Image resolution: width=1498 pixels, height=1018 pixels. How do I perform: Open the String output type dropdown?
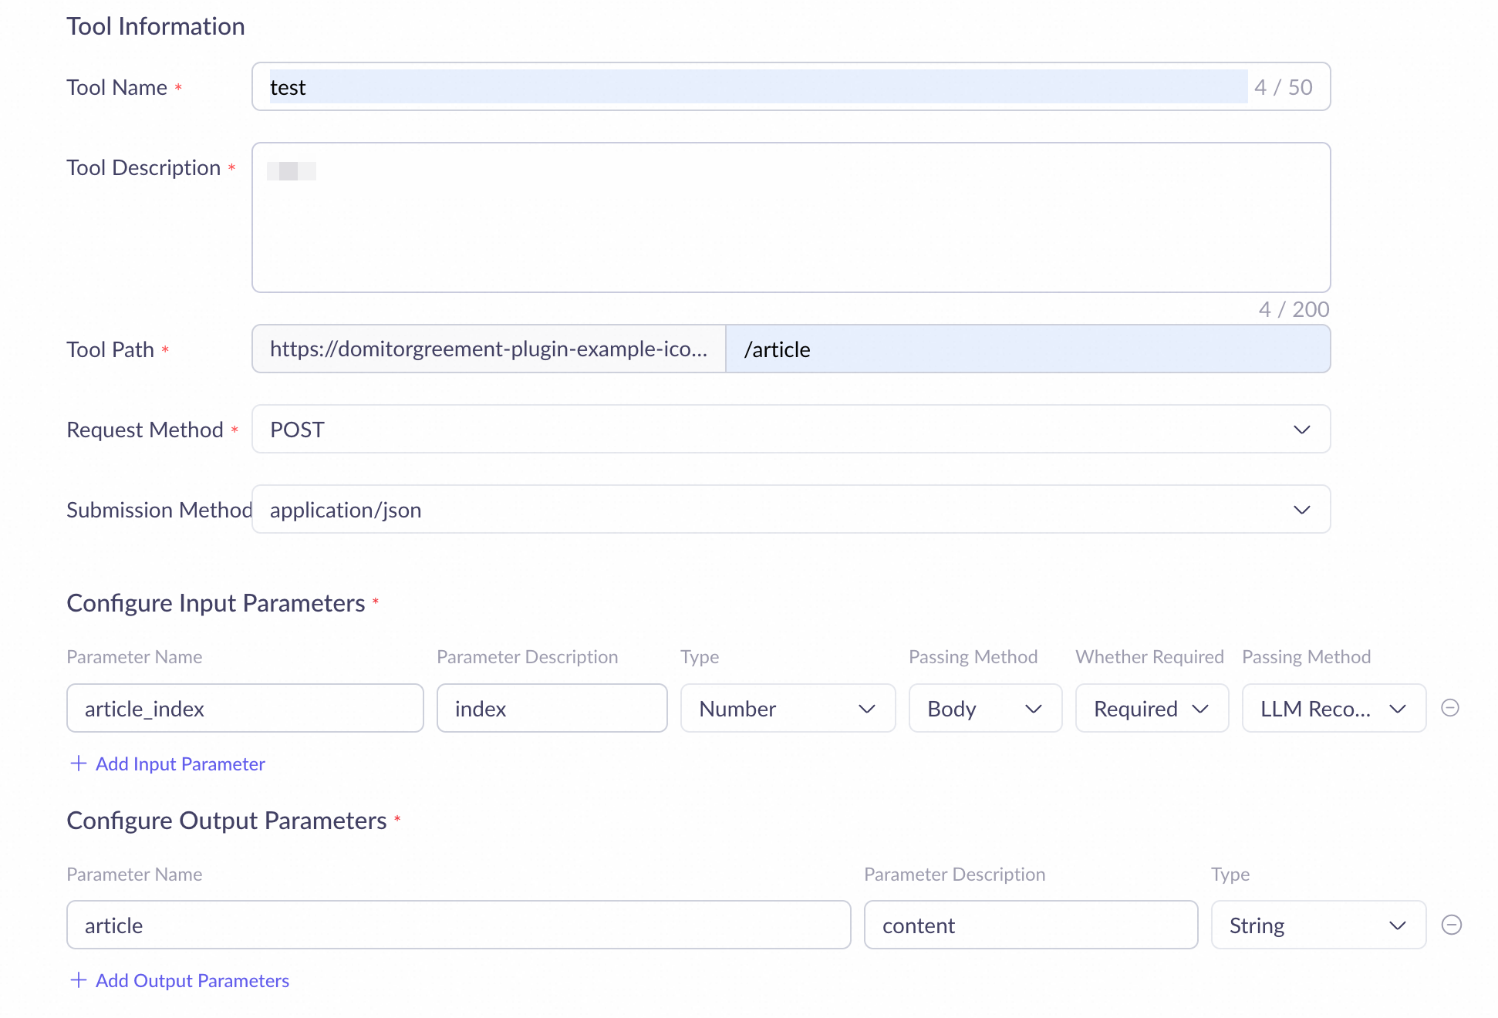pos(1317,925)
